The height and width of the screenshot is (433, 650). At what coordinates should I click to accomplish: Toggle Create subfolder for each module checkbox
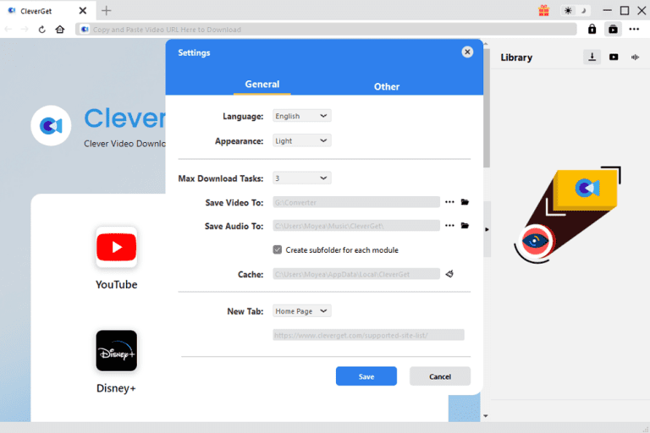click(278, 250)
